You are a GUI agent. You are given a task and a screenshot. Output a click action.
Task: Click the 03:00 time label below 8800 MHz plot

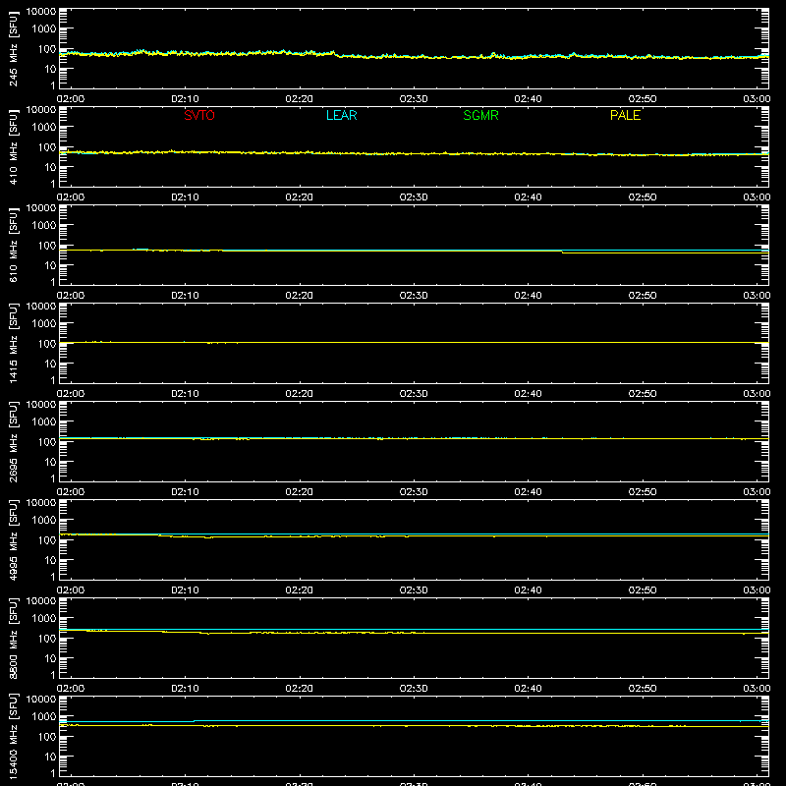tap(757, 689)
